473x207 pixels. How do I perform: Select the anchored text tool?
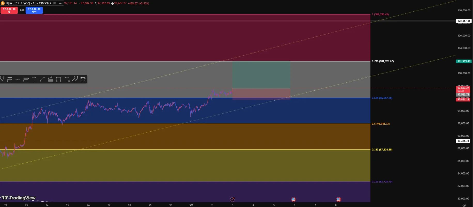[67, 79]
